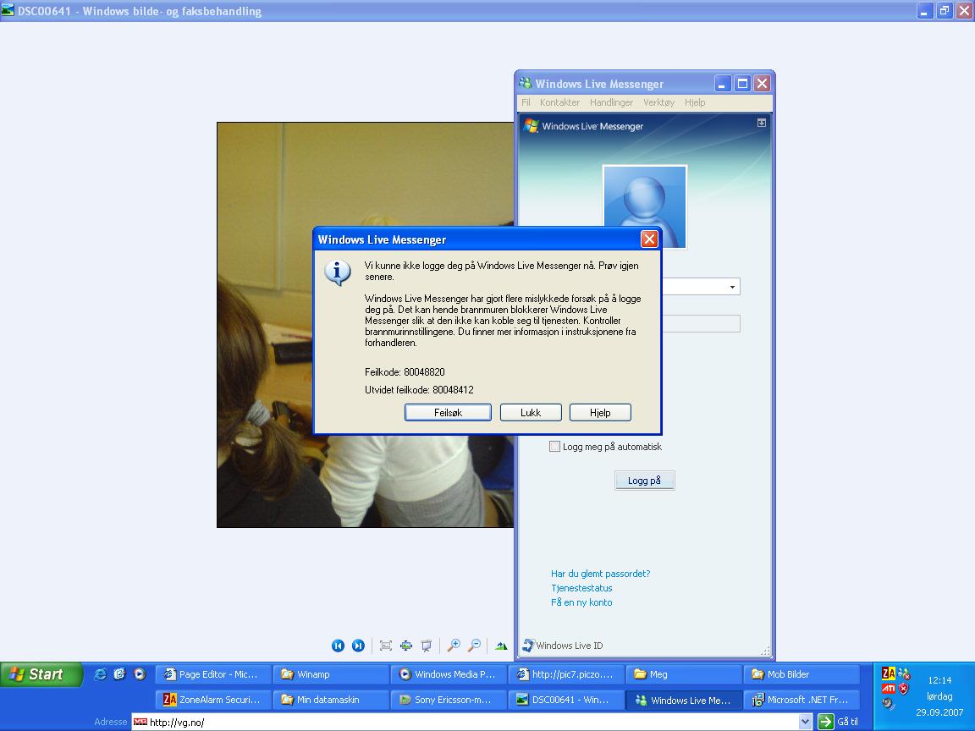Screen dimensions: 975x731
Task: Open Messenger tray icon with red X
Action: 904,673
